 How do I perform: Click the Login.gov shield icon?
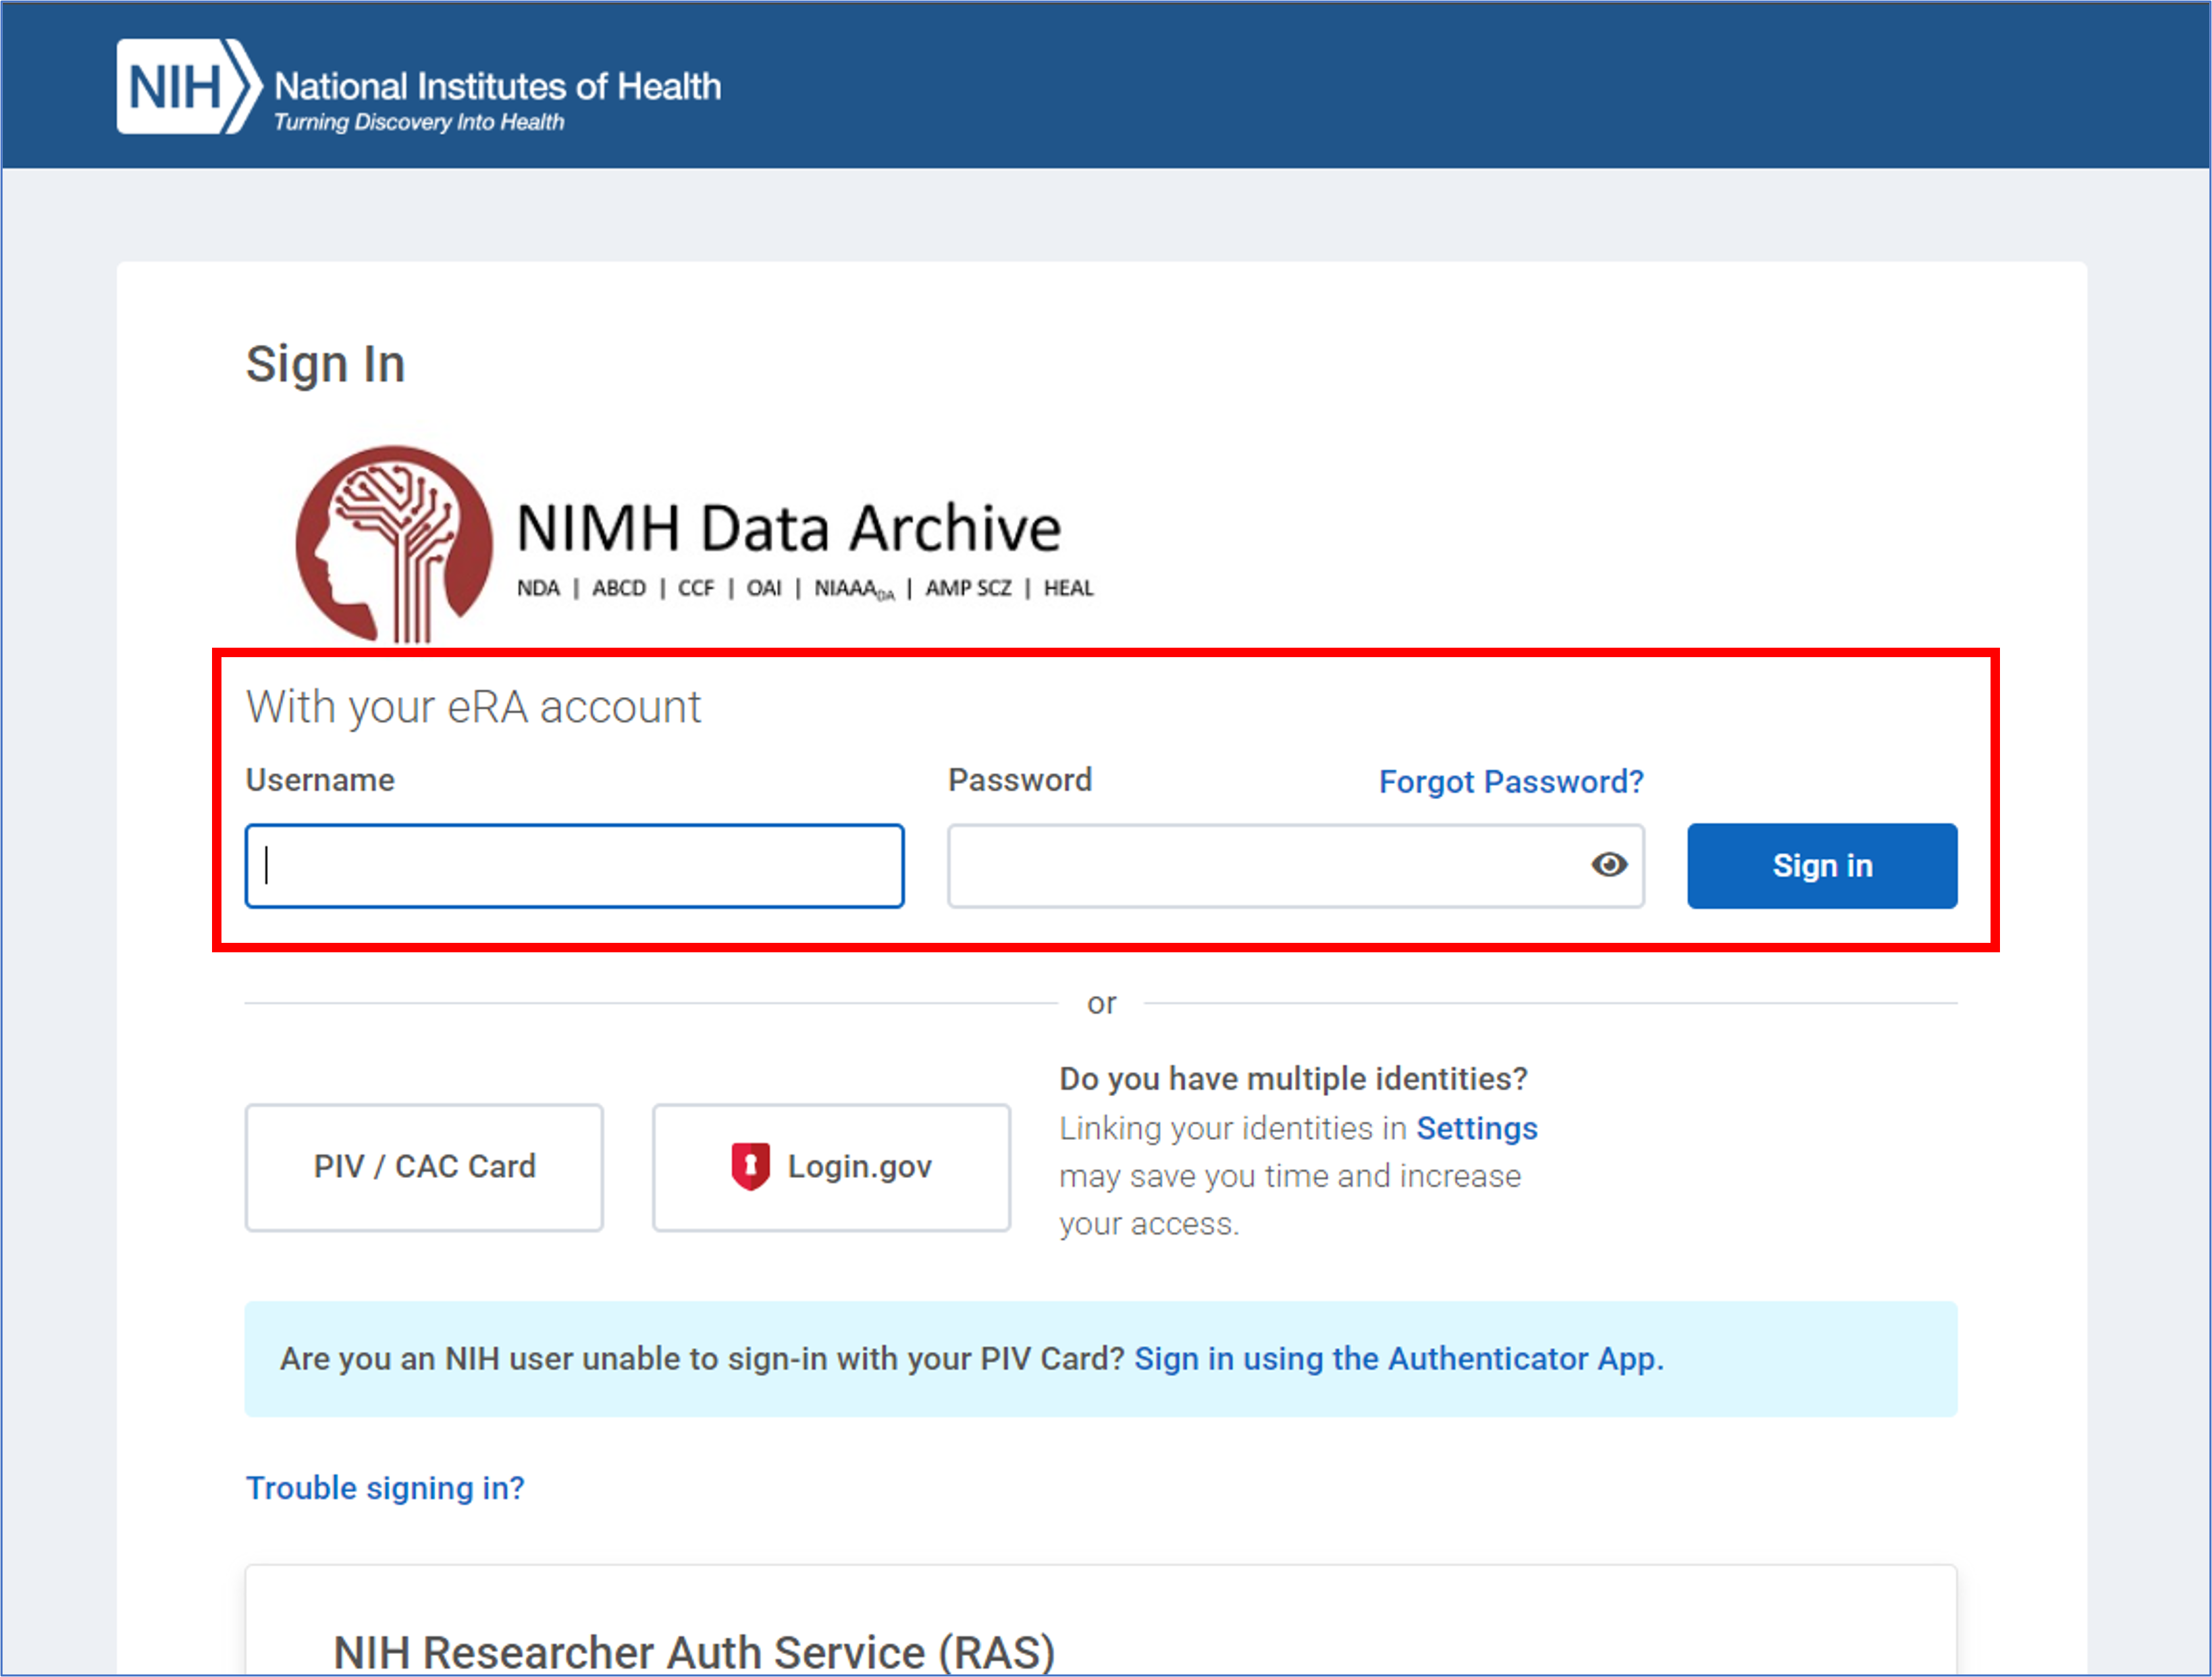750,1166
